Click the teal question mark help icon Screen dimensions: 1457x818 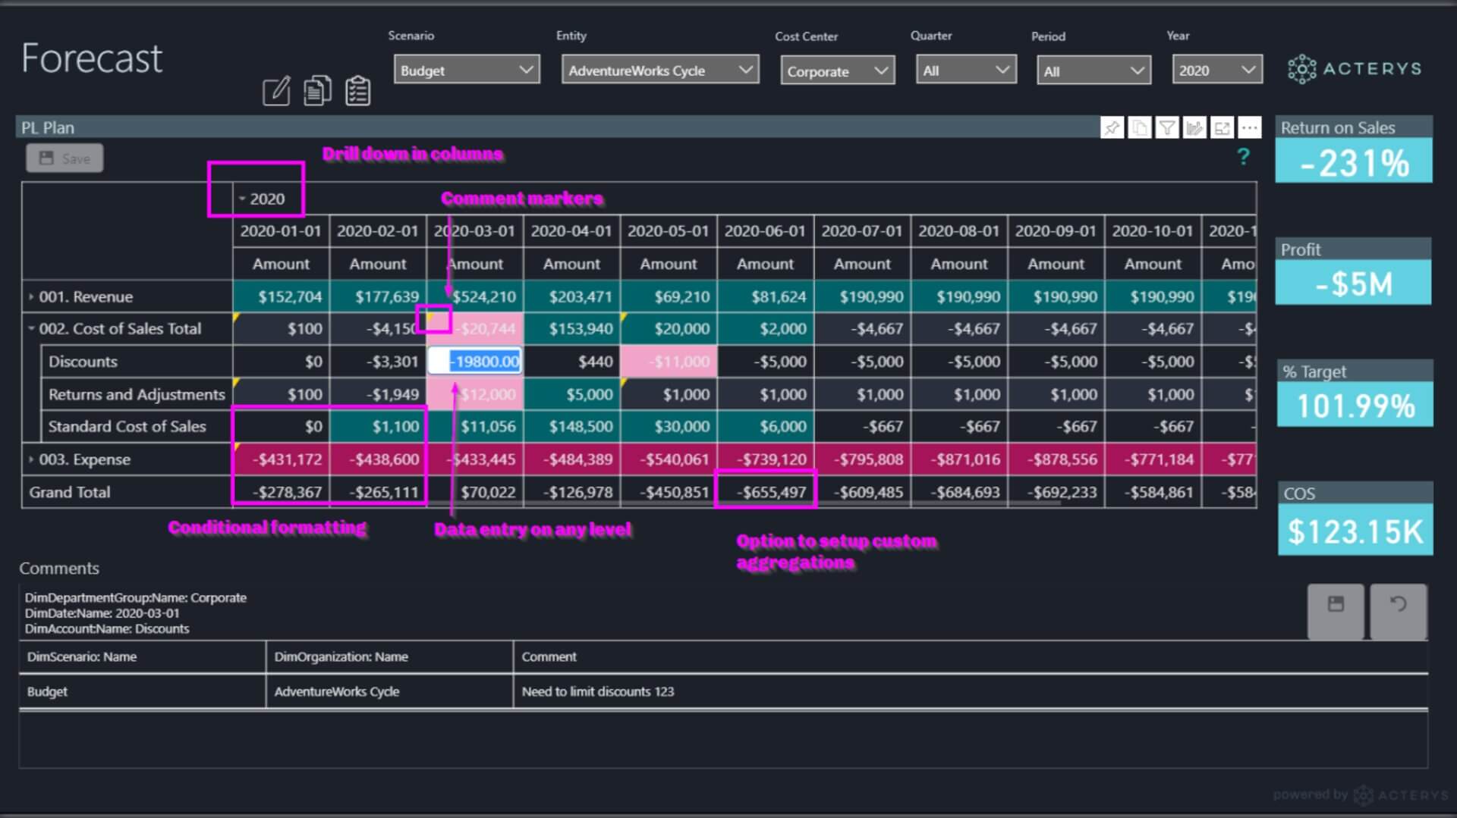pyautogui.click(x=1243, y=157)
